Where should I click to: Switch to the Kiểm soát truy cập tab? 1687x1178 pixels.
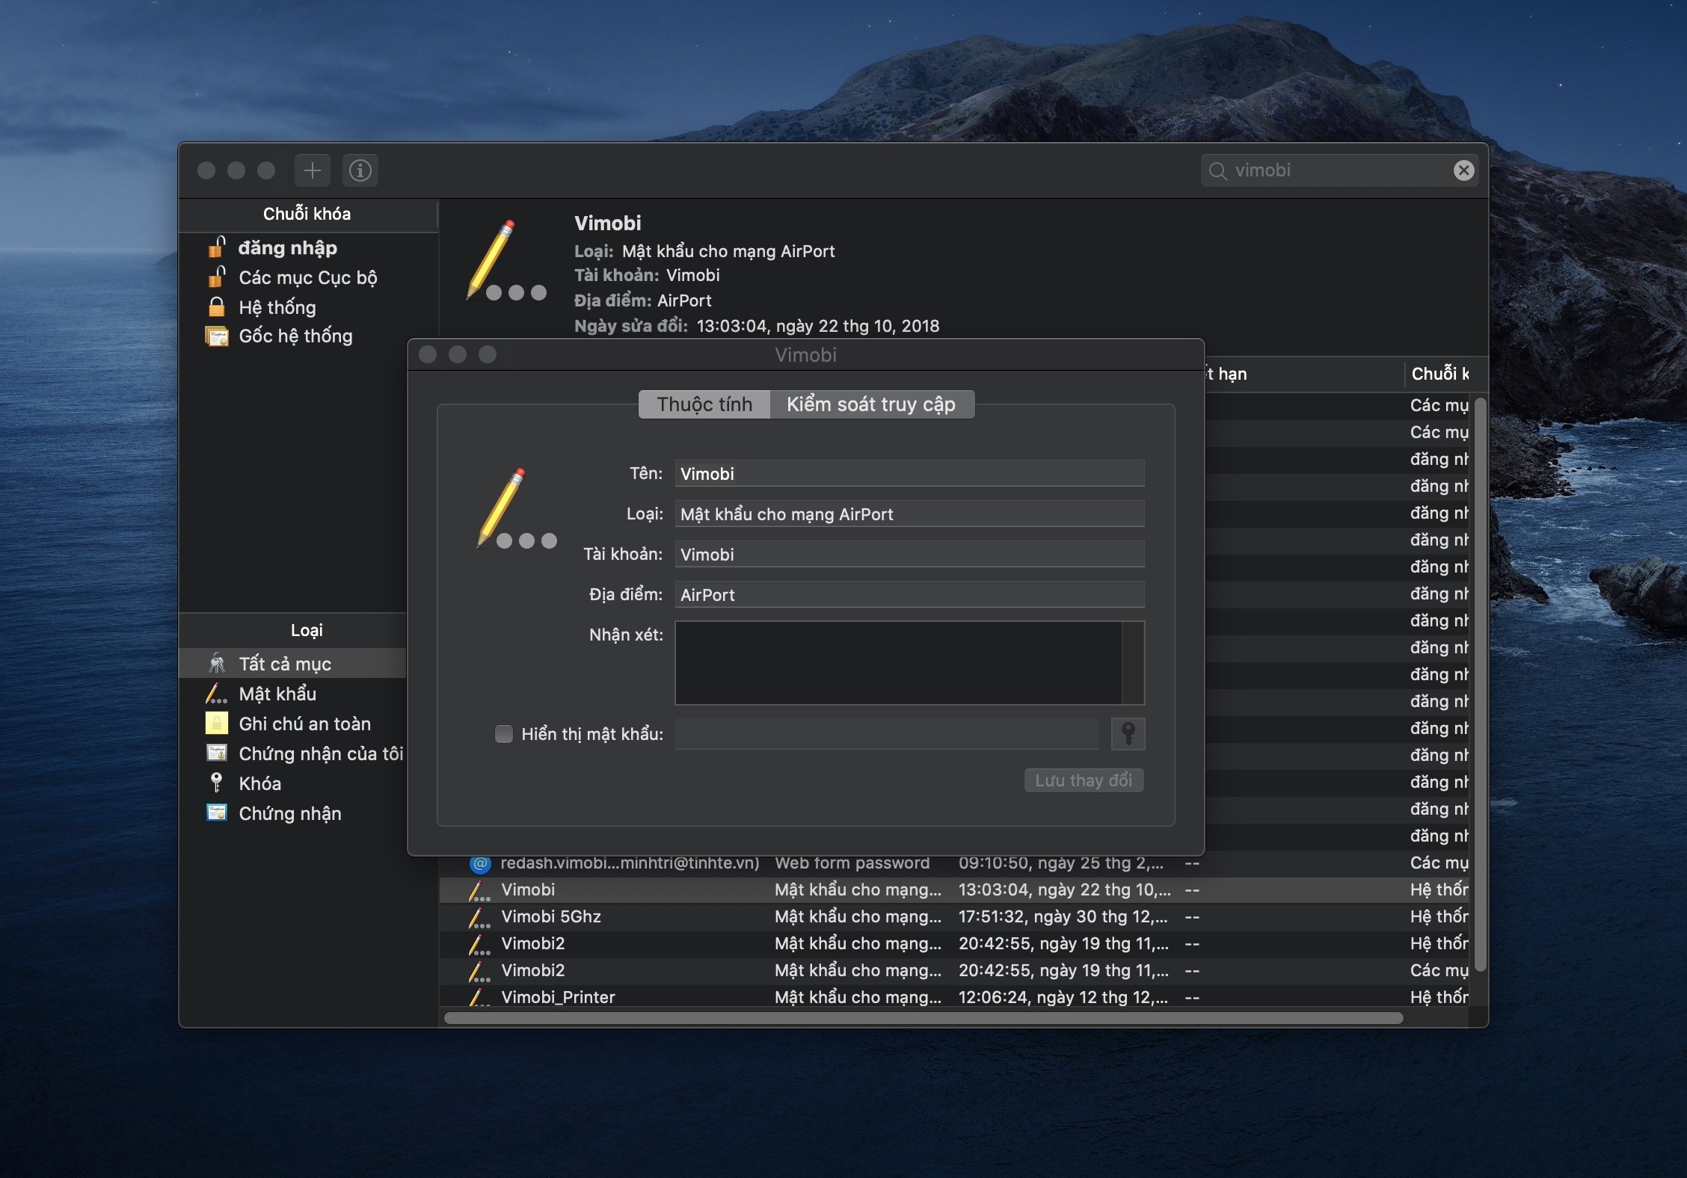tap(871, 404)
